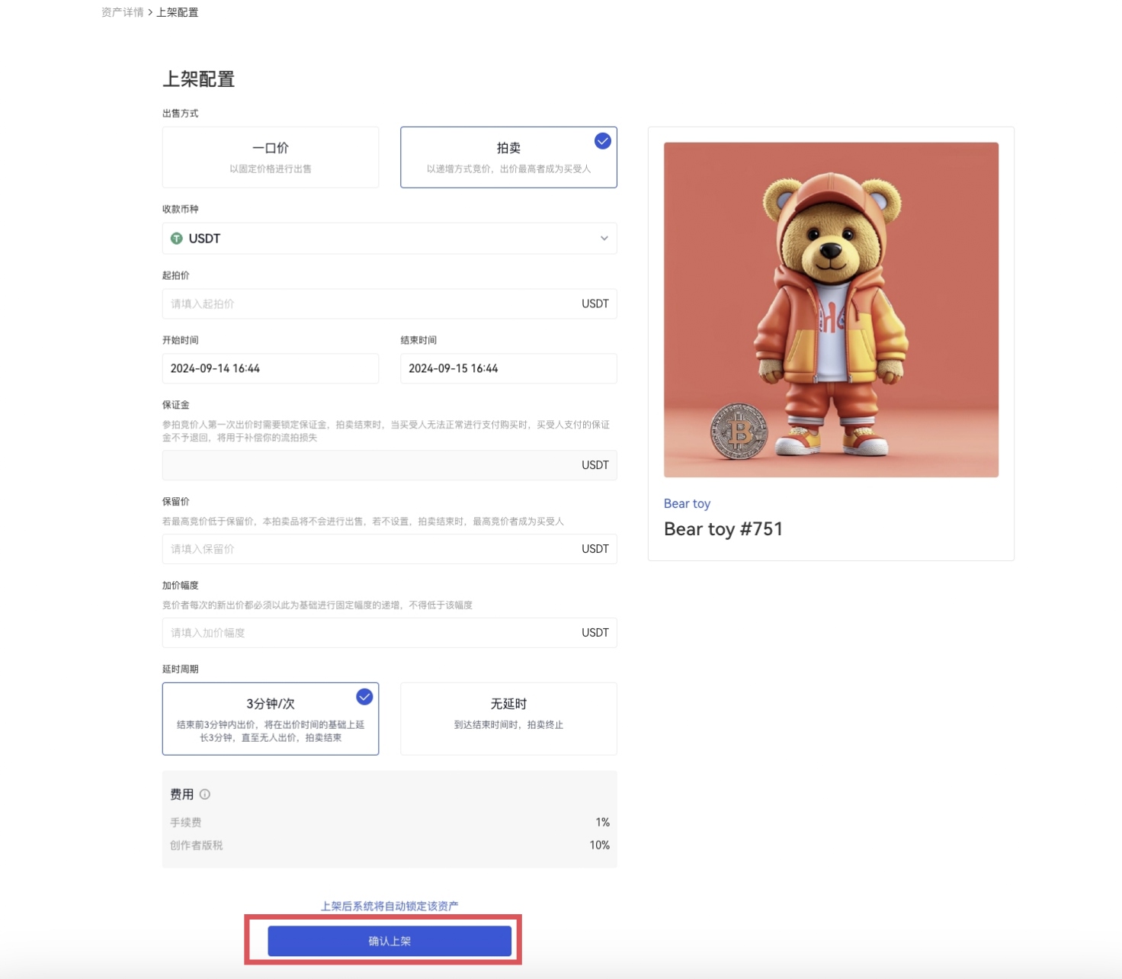
Task: Choose the 3分钟/次 delay period option
Action: pyautogui.click(x=270, y=718)
